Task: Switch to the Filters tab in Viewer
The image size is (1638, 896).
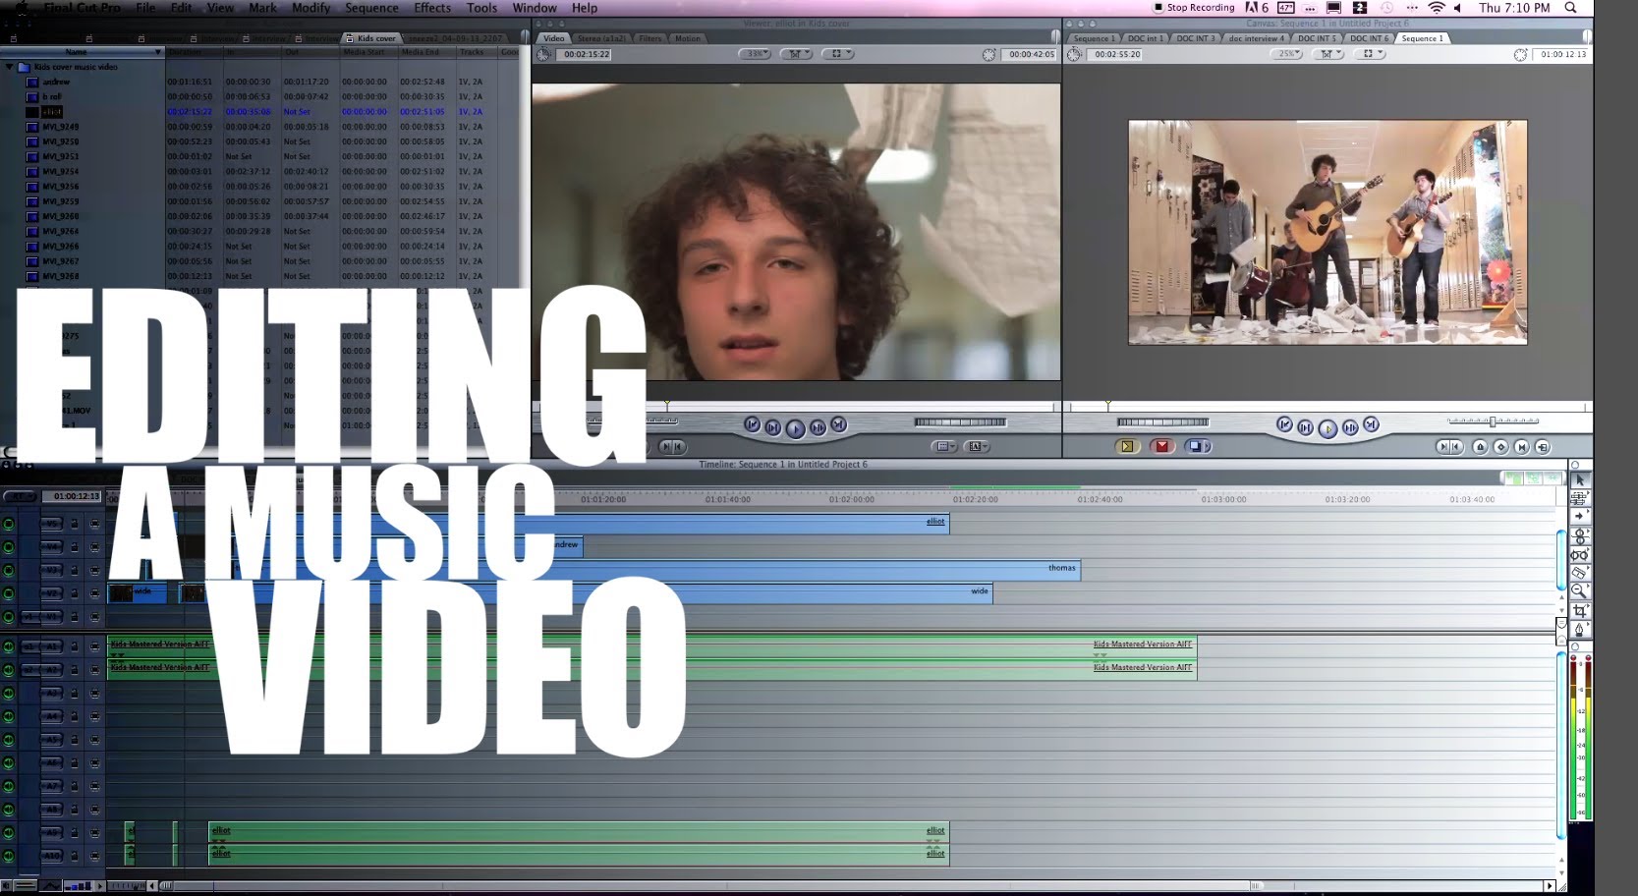Action: (650, 38)
